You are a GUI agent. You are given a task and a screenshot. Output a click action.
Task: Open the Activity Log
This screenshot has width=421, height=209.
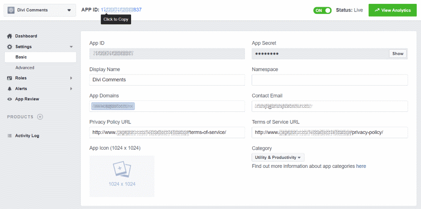(27, 136)
